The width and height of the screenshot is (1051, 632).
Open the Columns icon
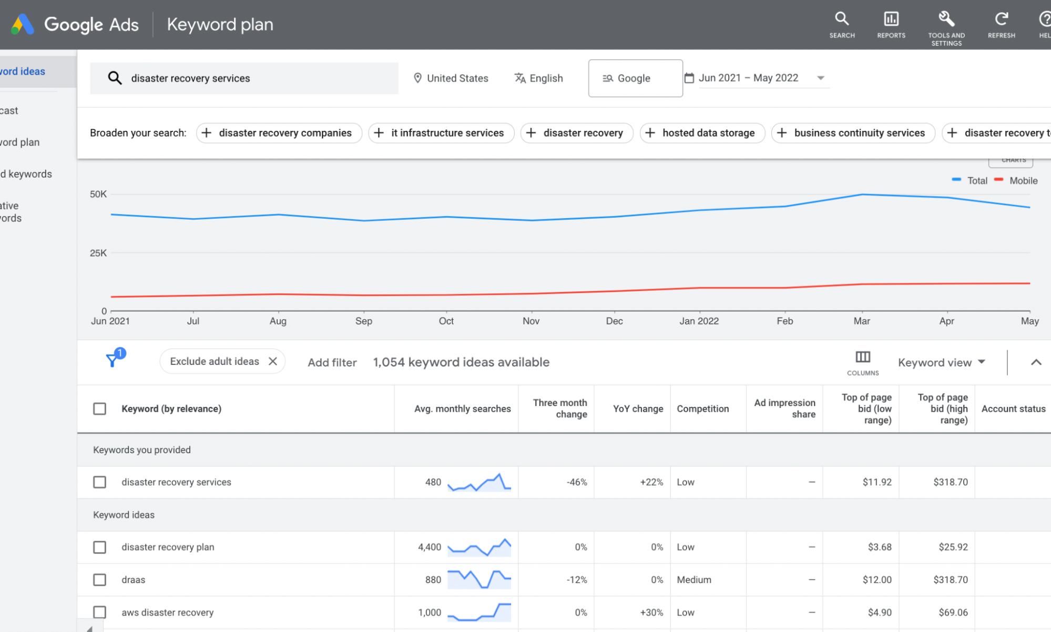coord(862,358)
